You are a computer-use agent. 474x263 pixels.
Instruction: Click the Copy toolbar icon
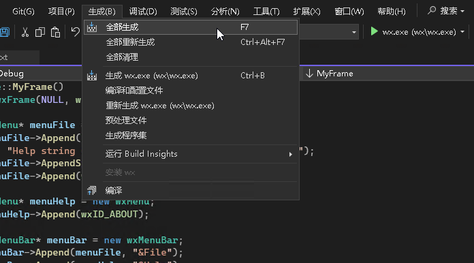click(x=40, y=32)
